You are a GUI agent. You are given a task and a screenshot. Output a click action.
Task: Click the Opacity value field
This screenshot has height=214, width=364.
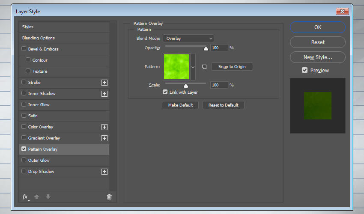coord(219,48)
